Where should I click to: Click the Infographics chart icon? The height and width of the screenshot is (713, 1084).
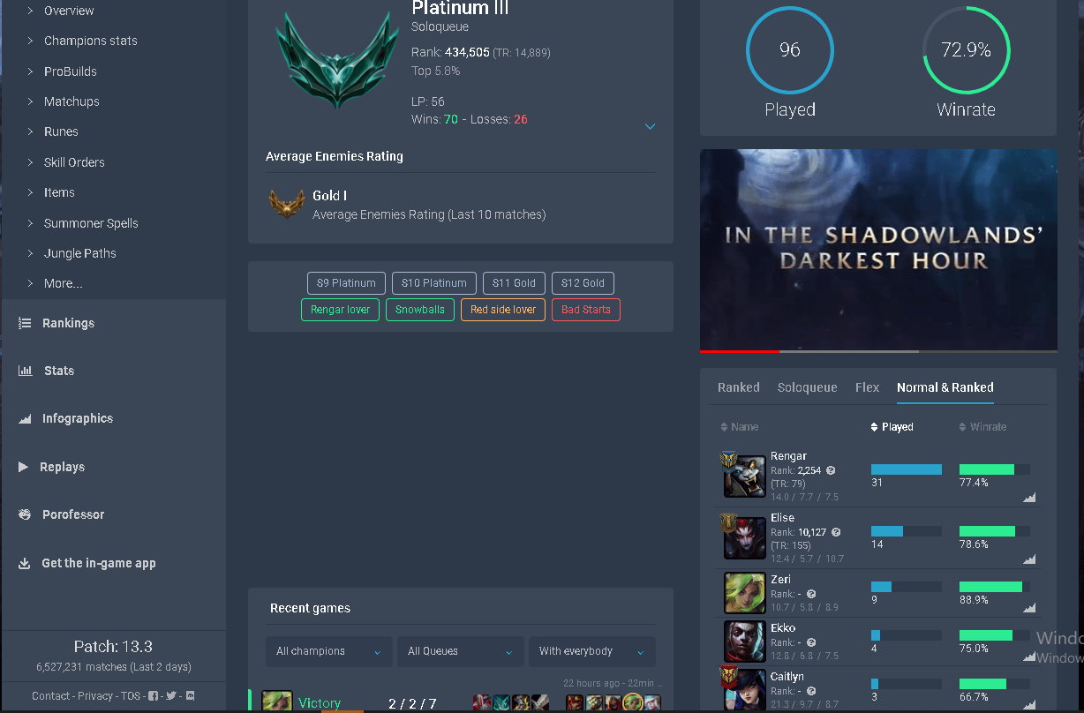tap(25, 419)
